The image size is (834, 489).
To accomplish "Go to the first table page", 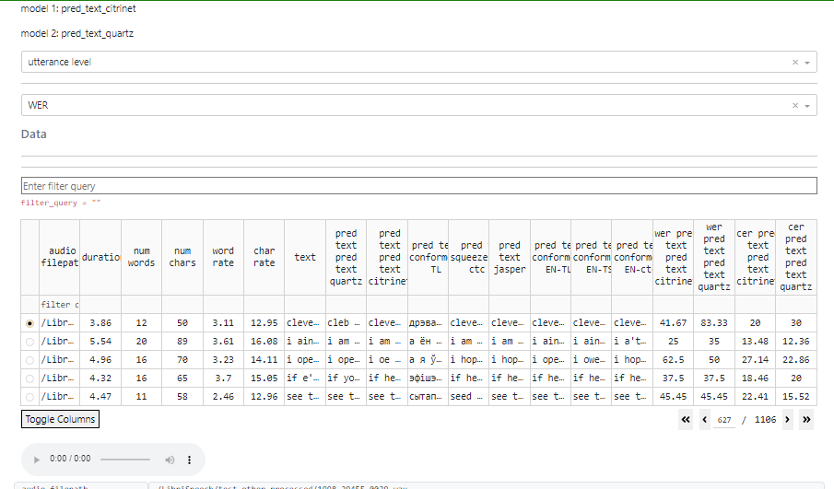I will pyautogui.click(x=686, y=420).
